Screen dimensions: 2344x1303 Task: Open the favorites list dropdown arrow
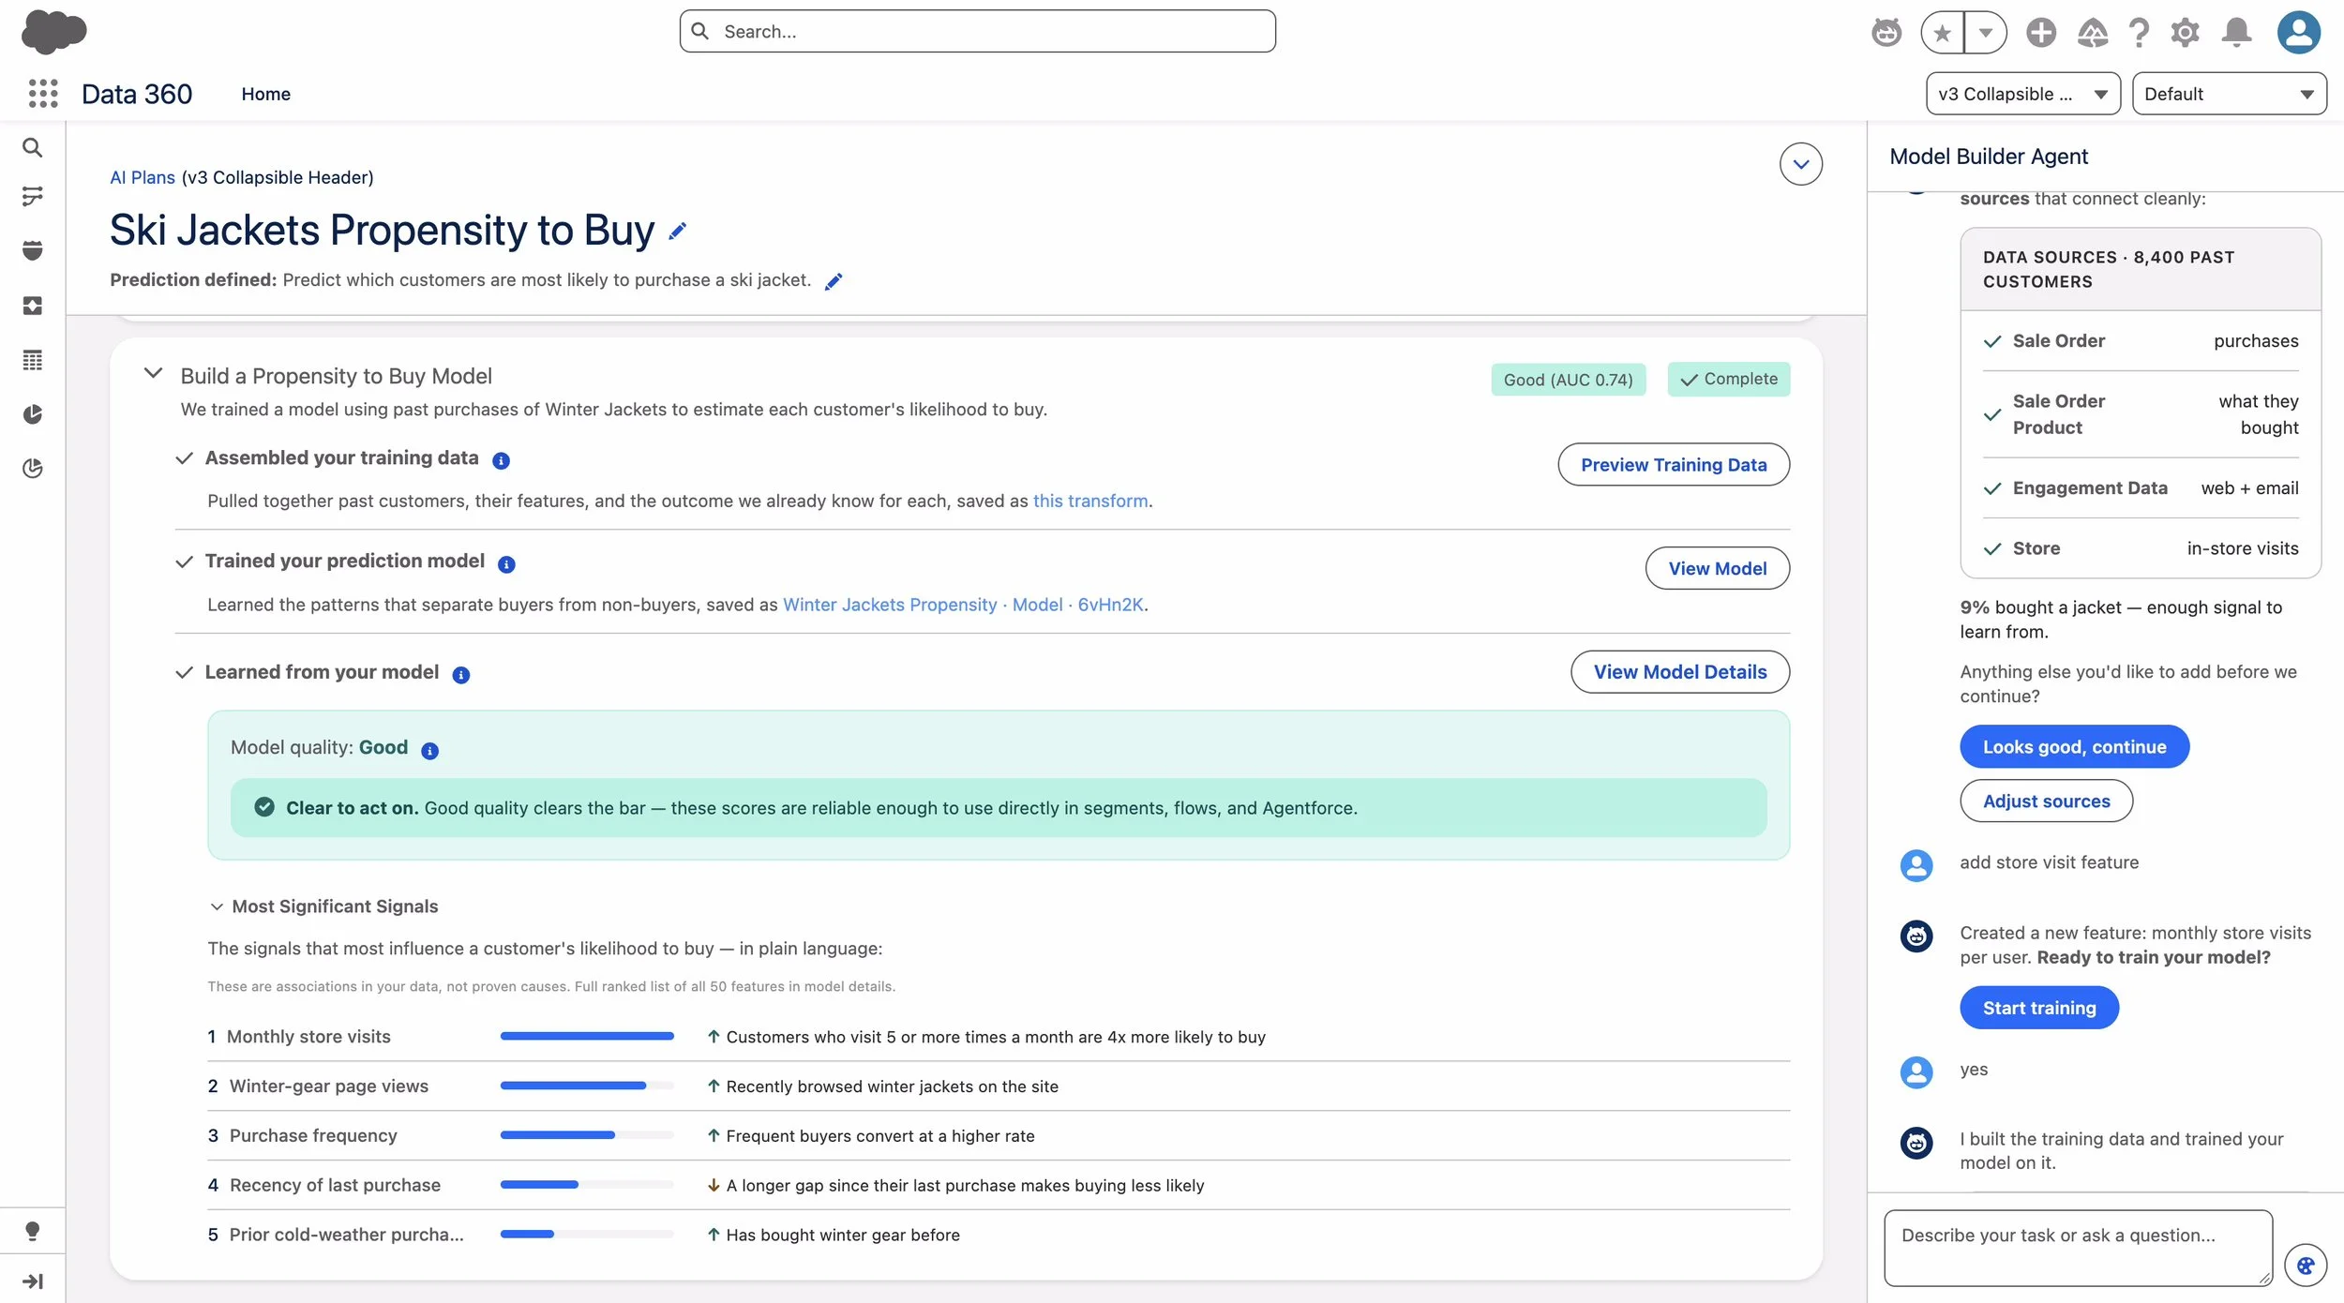[x=1986, y=32]
